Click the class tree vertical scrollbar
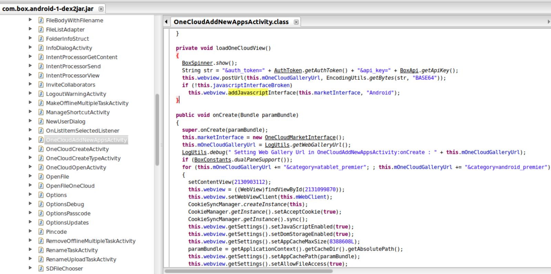The width and height of the screenshot is (551, 274). click(157, 130)
